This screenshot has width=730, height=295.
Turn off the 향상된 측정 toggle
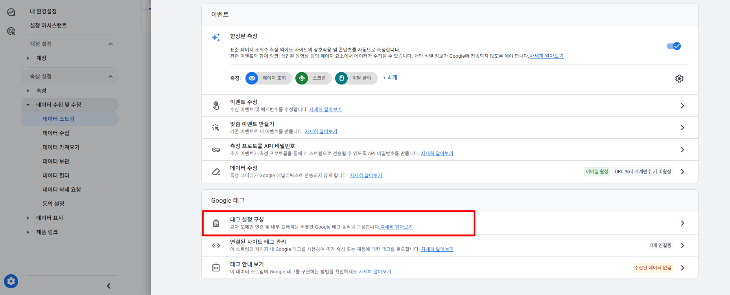pyautogui.click(x=674, y=46)
